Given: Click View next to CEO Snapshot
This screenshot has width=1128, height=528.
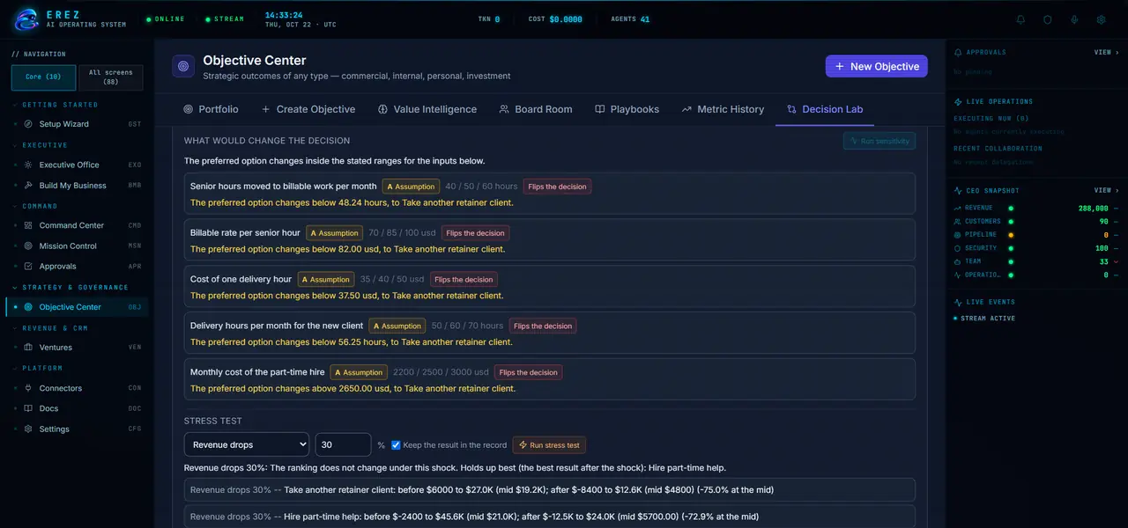Looking at the screenshot, I should [1106, 191].
